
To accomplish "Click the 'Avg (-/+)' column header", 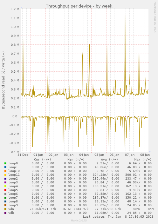I will click(x=109, y=159).
